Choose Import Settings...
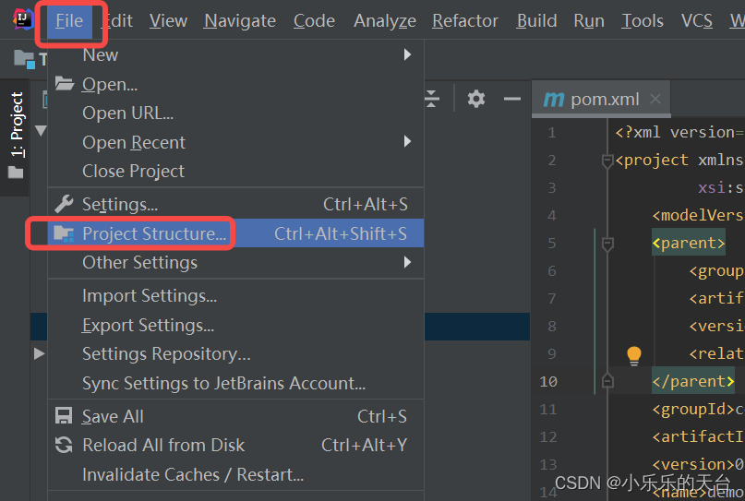The height and width of the screenshot is (501, 745). tap(235, 296)
